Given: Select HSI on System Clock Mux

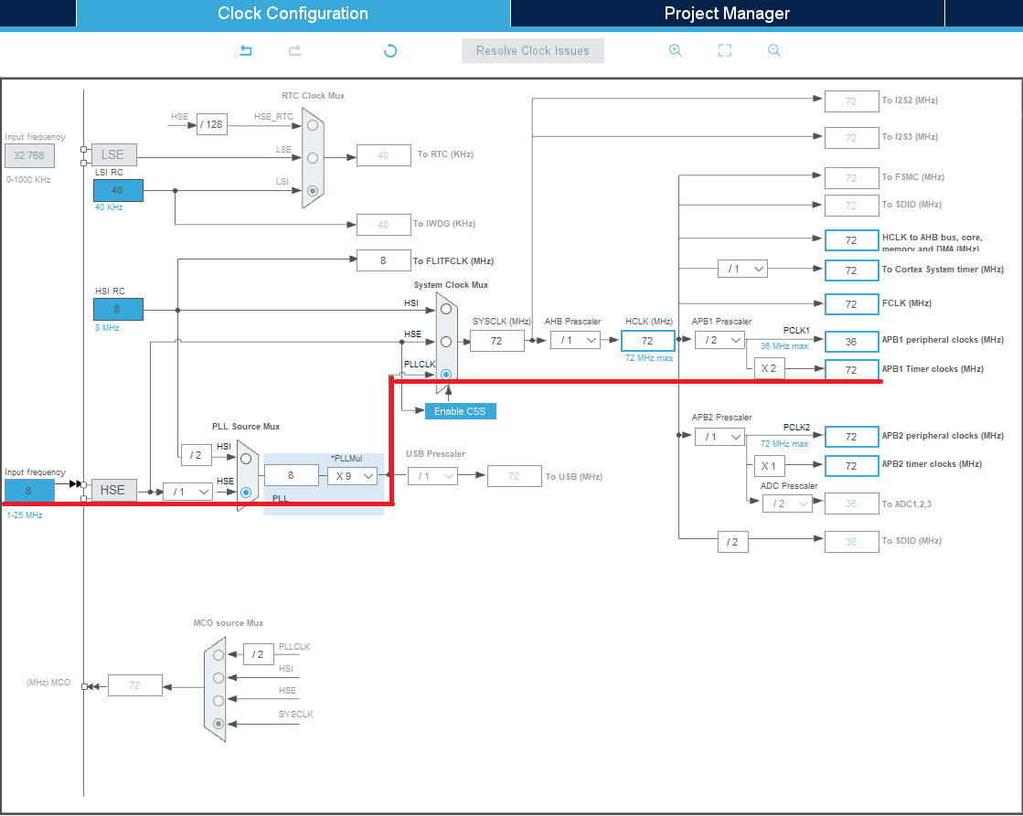Looking at the screenshot, I should click(x=446, y=309).
